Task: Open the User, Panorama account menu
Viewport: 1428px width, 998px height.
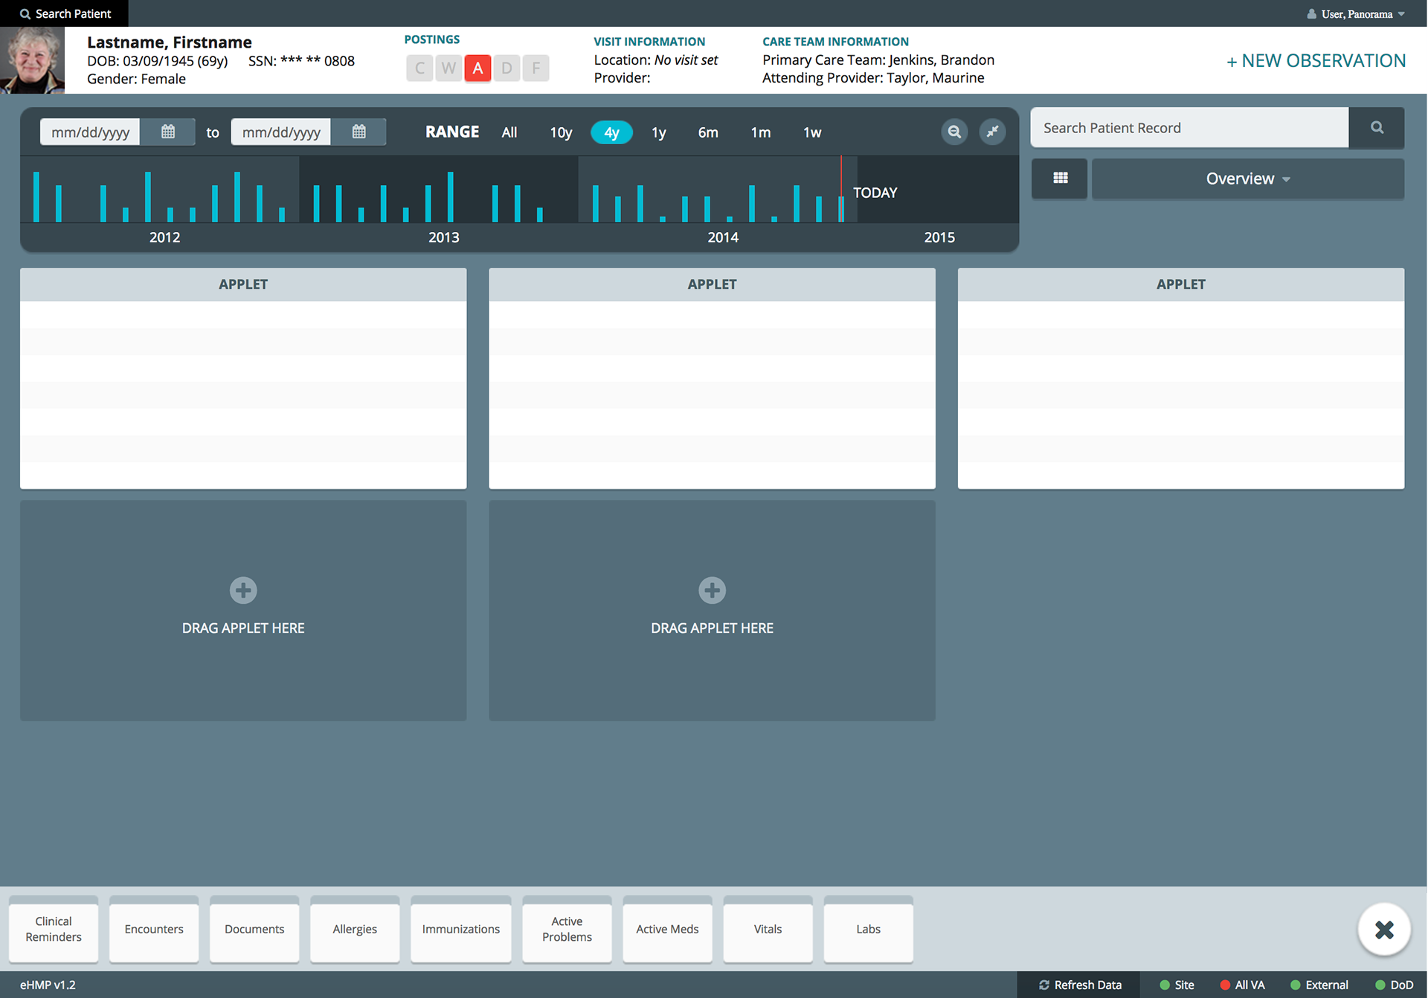Action: coord(1356,13)
